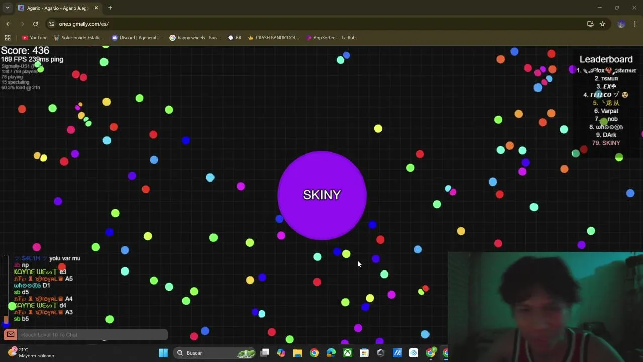Screen dimensions: 643x362
Task: Open File Explorer from taskbar
Action: click(298, 353)
